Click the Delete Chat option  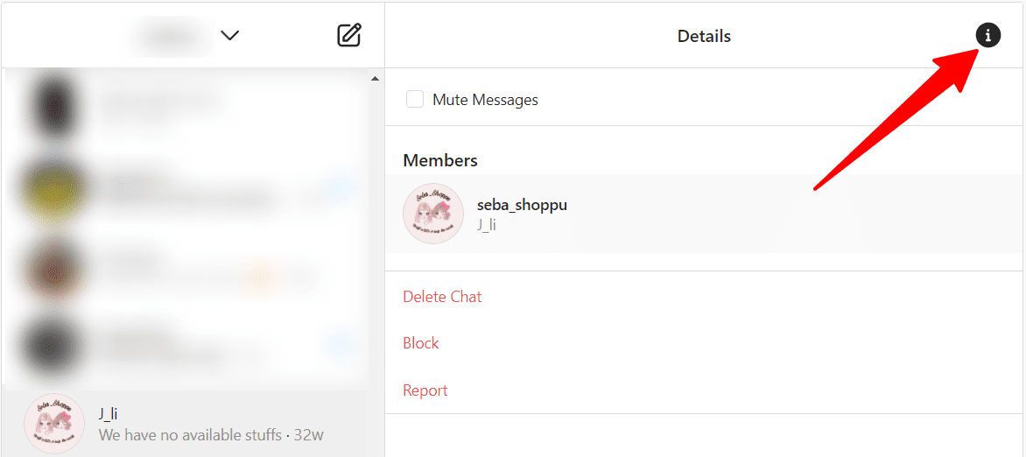tap(442, 297)
